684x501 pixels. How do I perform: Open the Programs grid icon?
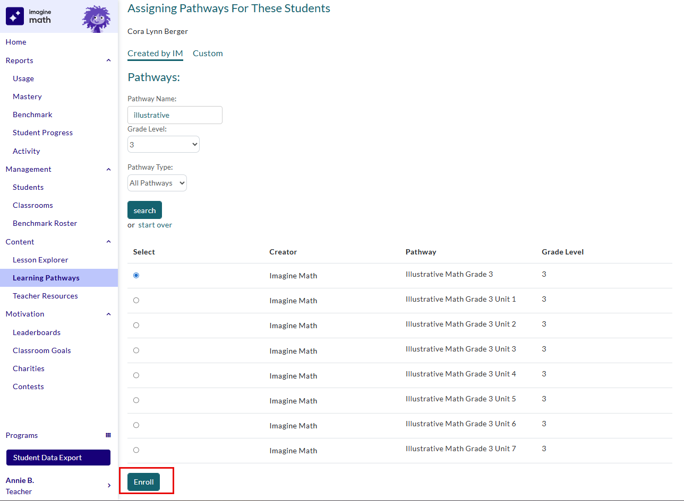(108, 435)
